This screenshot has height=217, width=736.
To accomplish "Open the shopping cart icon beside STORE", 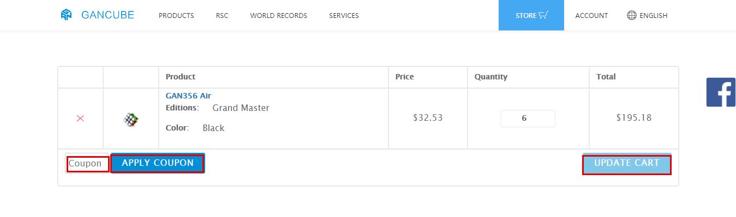I will 543,15.
